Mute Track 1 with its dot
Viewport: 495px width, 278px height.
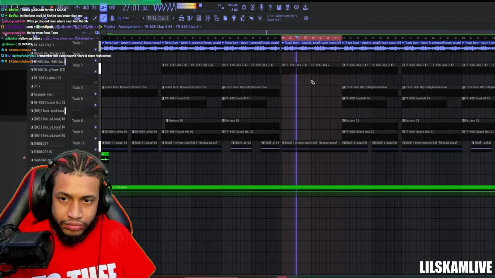pos(96,49)
